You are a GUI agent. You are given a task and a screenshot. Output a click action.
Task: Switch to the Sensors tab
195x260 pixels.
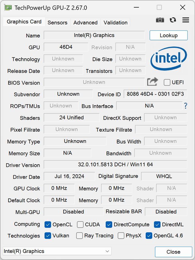[x=58, y=23]
